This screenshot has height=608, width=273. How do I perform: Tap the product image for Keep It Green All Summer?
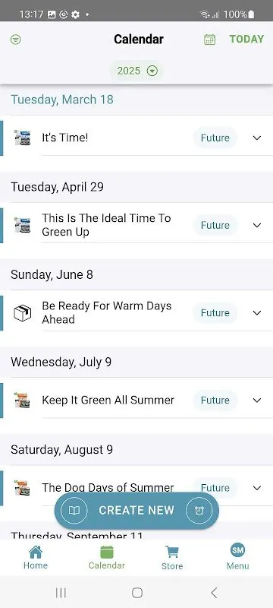(x=23, y=401)
